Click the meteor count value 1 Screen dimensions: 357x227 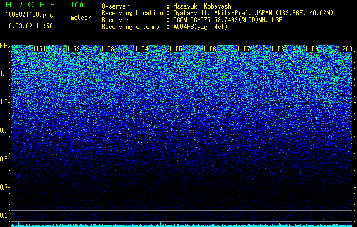(81, 26)
